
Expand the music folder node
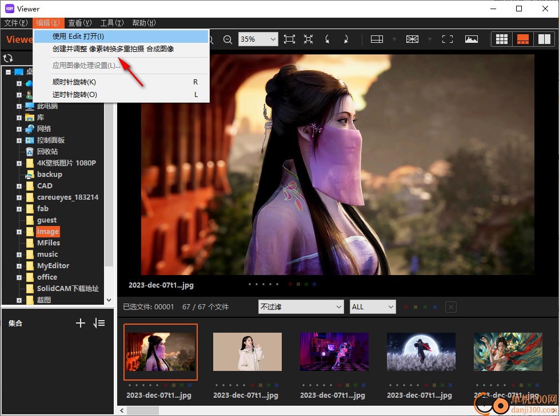coord(19,255)
